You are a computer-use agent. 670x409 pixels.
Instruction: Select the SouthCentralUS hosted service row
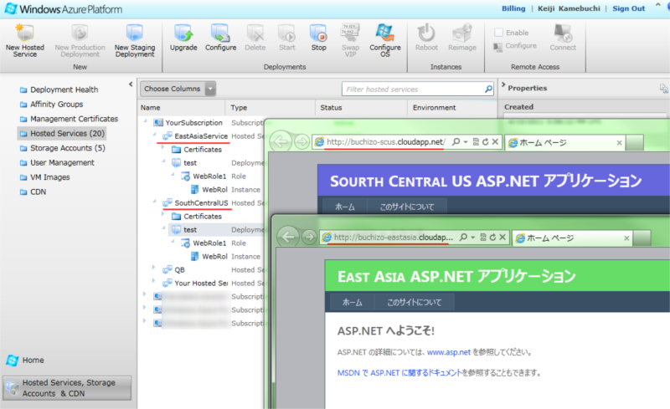(x=200, y=202)
